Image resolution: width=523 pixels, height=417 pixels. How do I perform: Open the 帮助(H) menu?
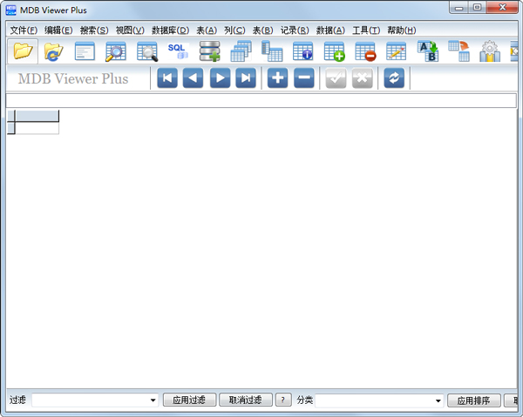(x=401, y=30)
